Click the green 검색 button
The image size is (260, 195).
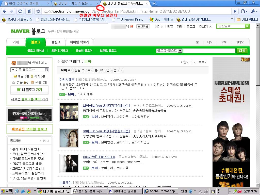[x=242, y=51]
